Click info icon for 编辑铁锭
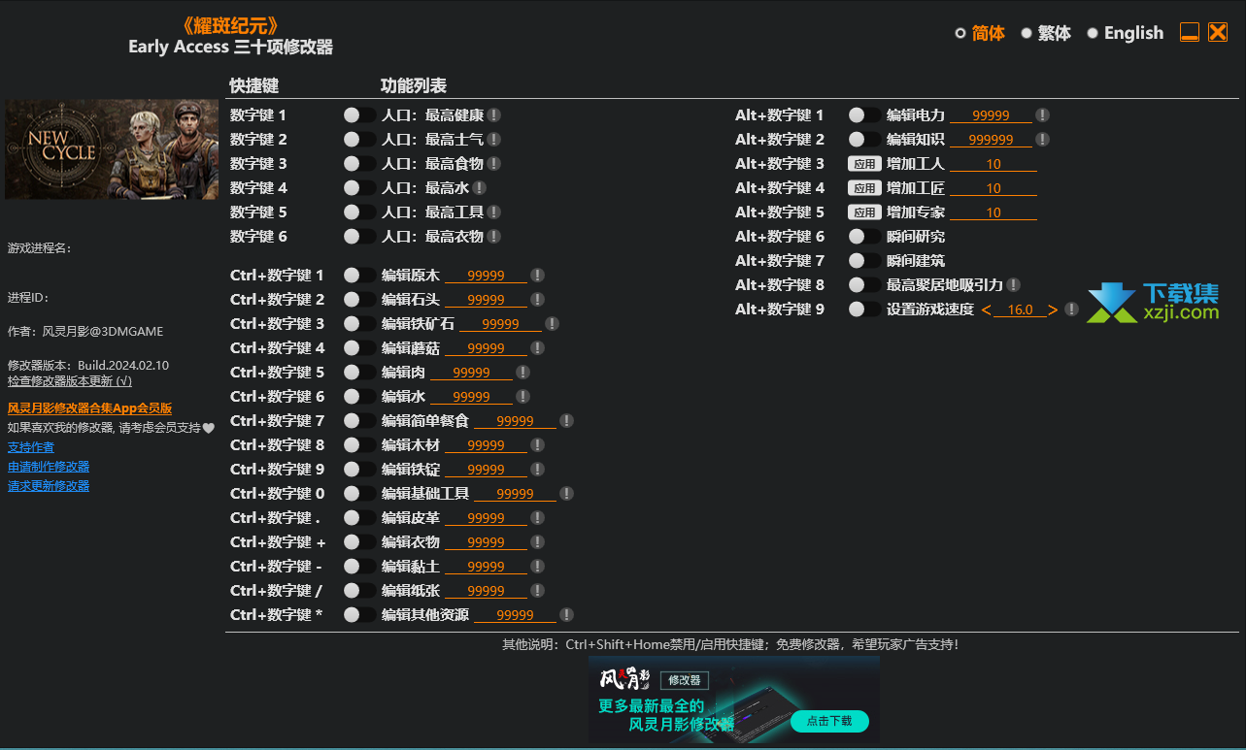Viewport: 1246px width, 750px height. click(x=537, y=469)
